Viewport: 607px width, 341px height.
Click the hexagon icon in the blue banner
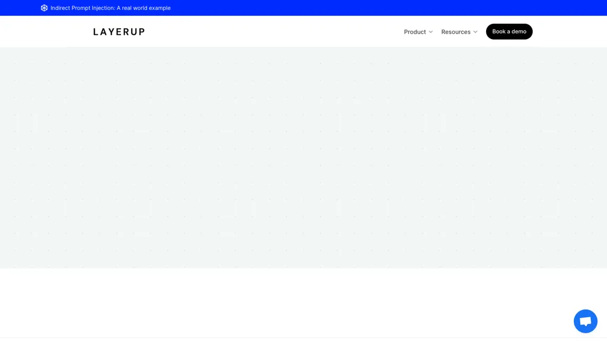coord(44,8)
